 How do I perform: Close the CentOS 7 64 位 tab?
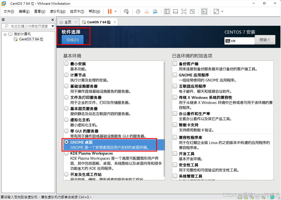115,22
